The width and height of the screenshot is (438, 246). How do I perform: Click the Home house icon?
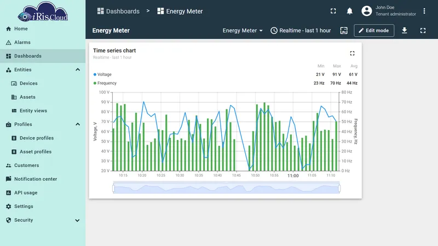tap(8, 29)
